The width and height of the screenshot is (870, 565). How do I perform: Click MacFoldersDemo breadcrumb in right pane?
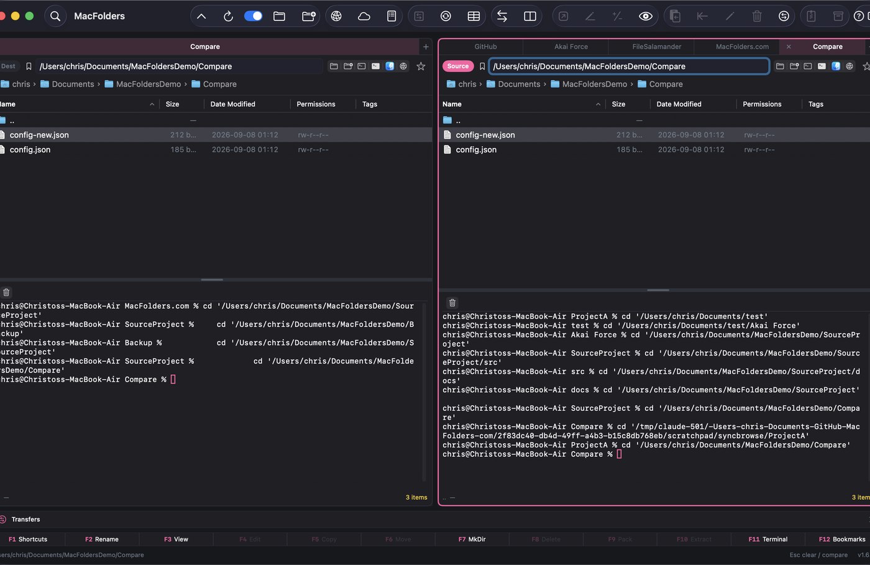coord(588,84)
